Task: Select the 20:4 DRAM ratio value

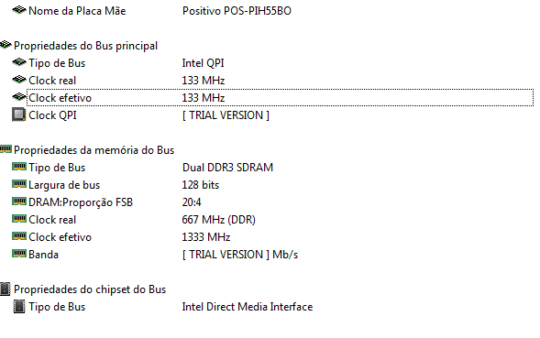Action: [192, 202]
